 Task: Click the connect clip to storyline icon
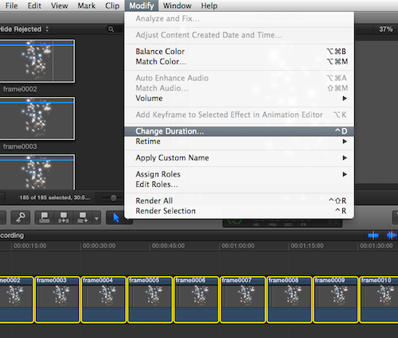click(x=45, y=218)
